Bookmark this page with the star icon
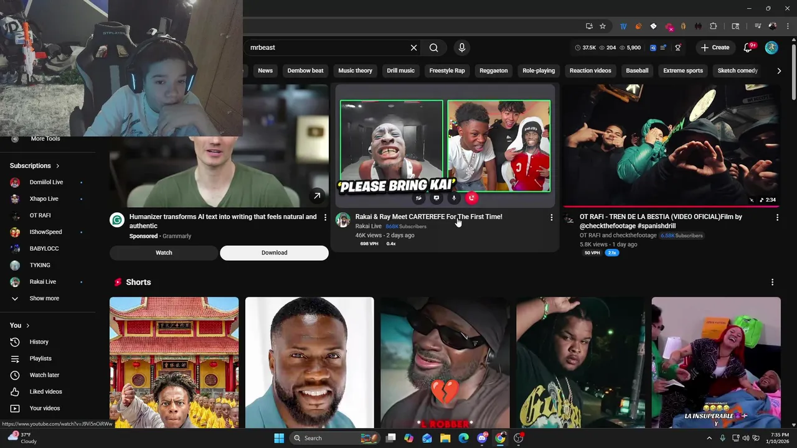797x448 pixels. click(603, 26)
